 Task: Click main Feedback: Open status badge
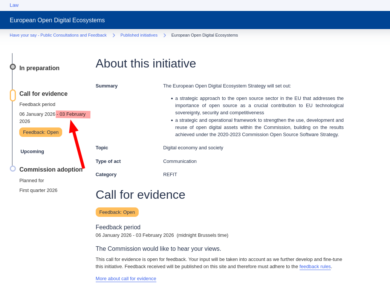click(117, 212)
